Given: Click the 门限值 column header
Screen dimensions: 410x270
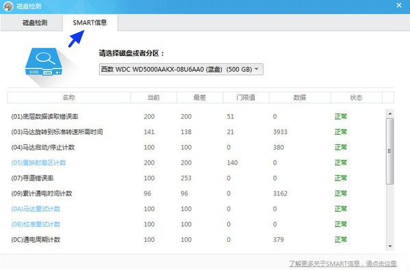Looking at the screenshot, I should click(x=246, y=98).
